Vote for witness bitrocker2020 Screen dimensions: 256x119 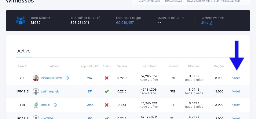click(x=236, y=78)
